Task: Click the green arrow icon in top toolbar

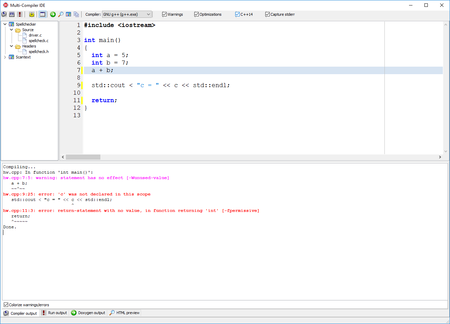Action: point(53,14)
